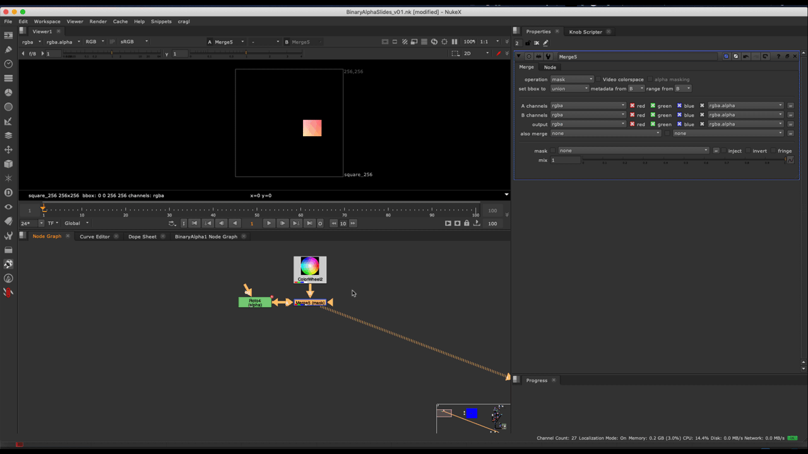The width and height of the screenshot is (808, 454).
Task: Select the ColorWheel2 node in the graph
Action: point(310,269)
